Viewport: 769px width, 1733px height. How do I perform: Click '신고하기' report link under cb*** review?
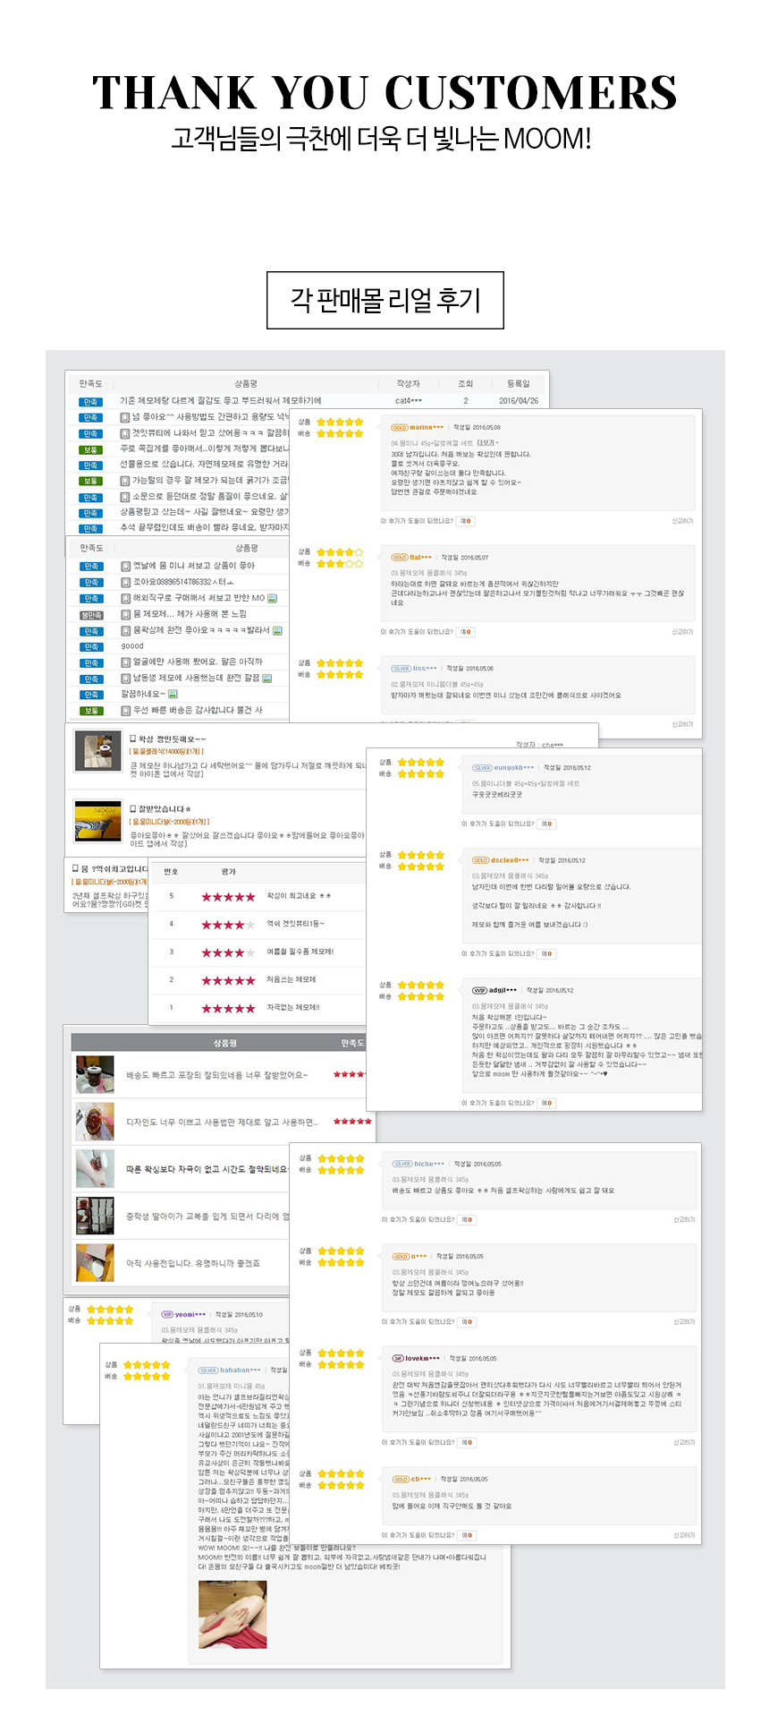(683, 1535)
